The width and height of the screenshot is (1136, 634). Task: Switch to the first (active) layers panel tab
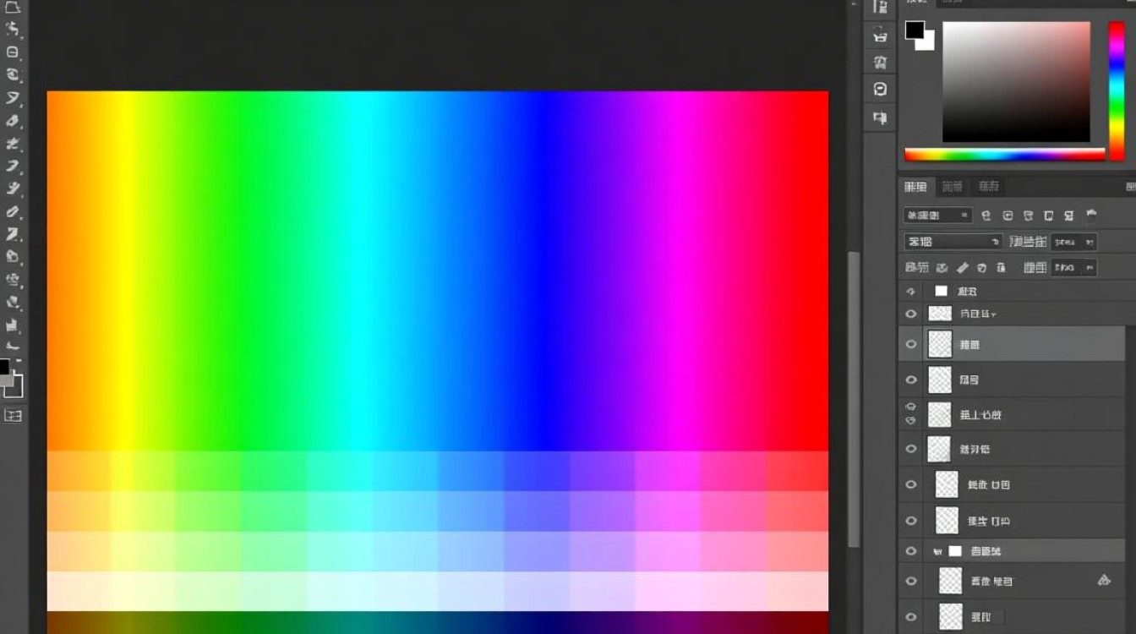point(915,187)
